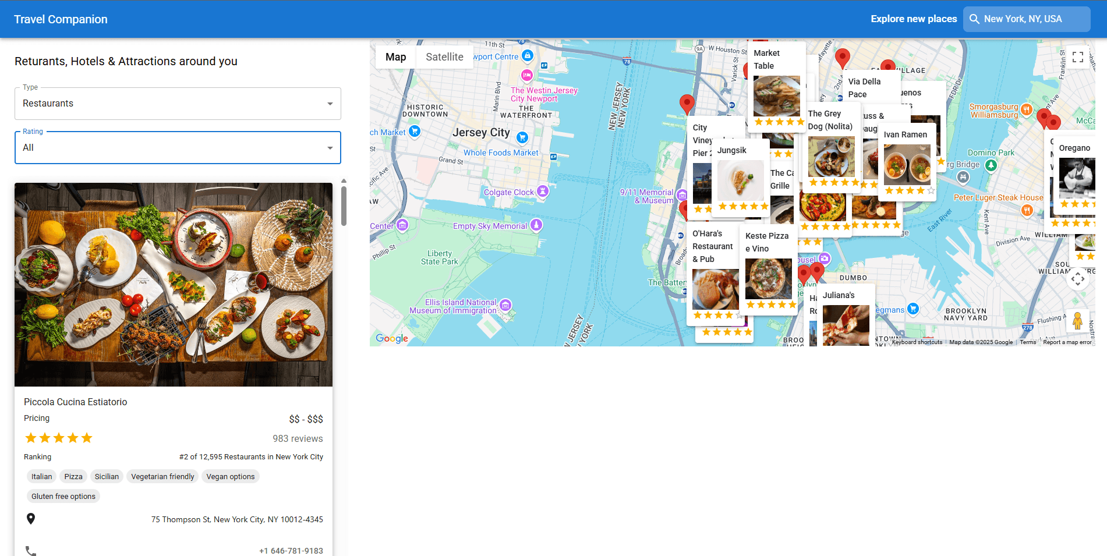Viewport: 1107px width, 556px height.
Task: Click the location pin icon beside address
Action: click(31, 519)
